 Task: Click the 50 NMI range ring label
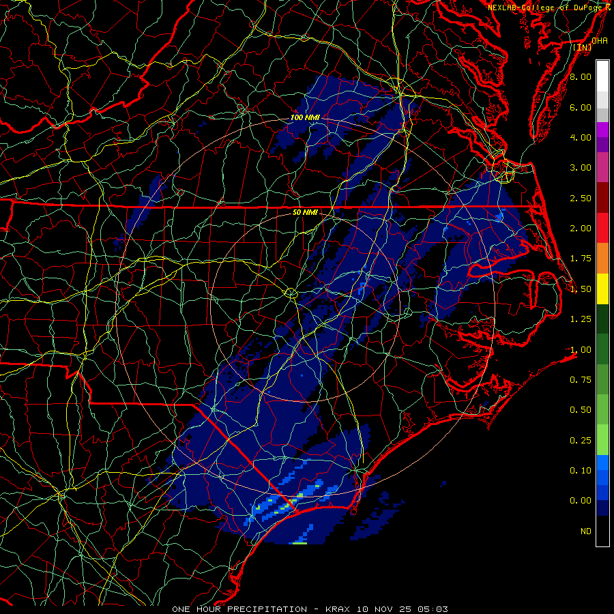tap(305, 212)
